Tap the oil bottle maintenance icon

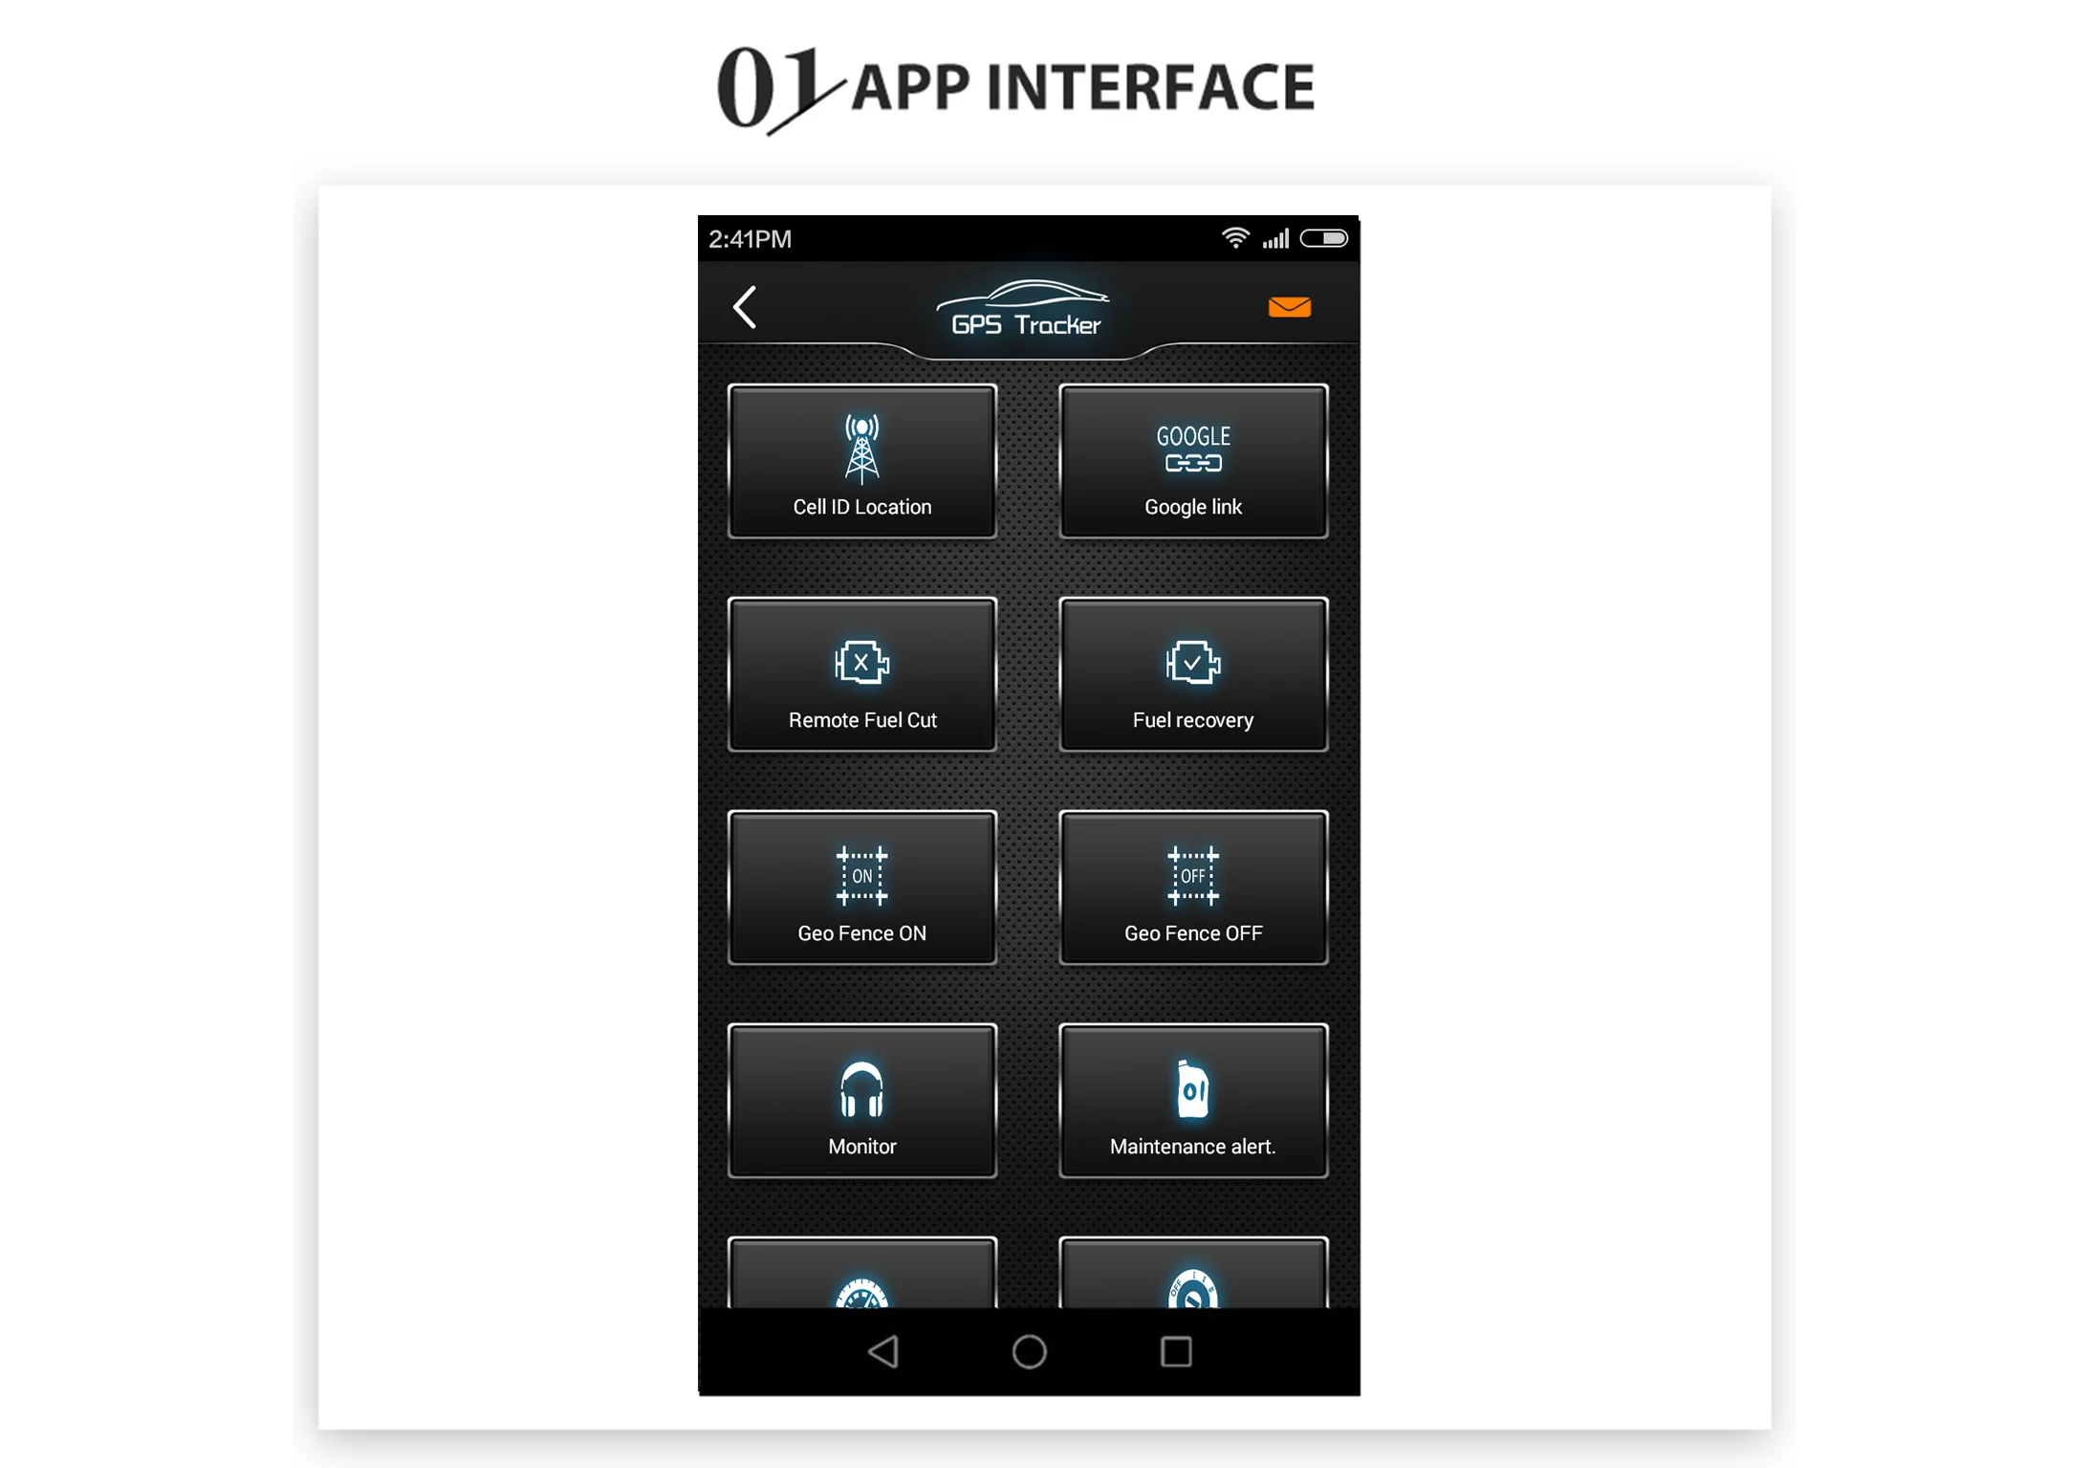click(x=1192, y=1089)
